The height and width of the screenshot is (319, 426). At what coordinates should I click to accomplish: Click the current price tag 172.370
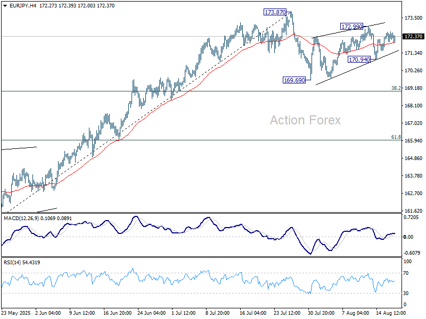coord(413,37)
